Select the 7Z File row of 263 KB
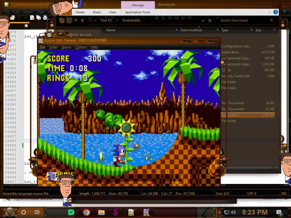 pos(248,70)
